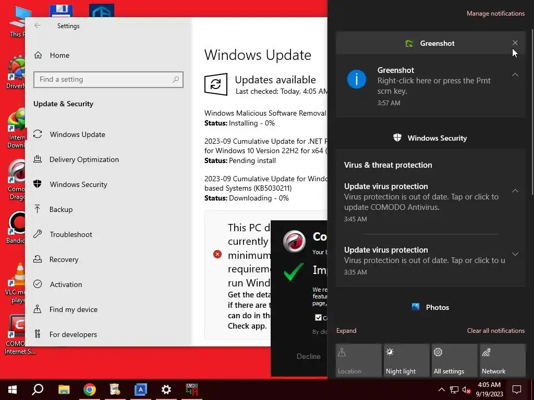Click the Updates available refresh icon
This screenshot has height=400, width=534.
click(x=215, y=84)
